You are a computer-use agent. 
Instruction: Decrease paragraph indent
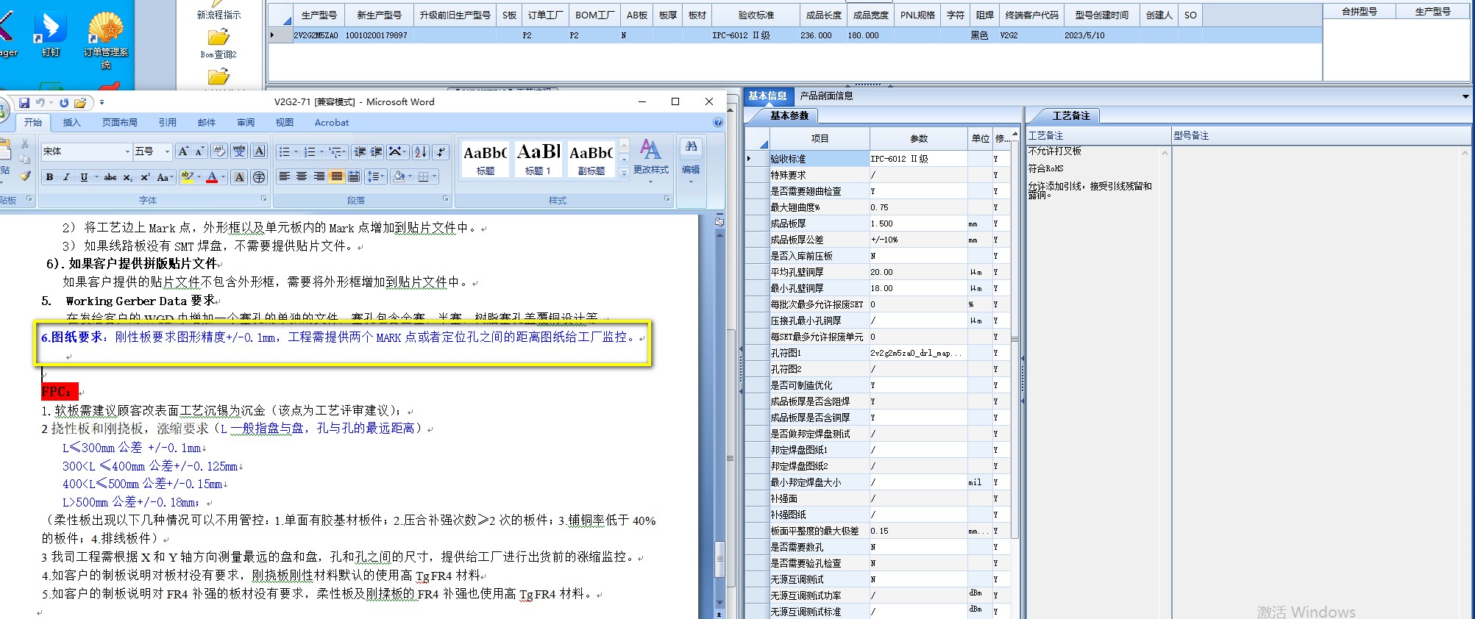360,152
